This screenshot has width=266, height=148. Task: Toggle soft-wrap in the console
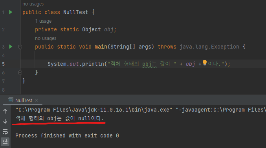pos(5,132)
